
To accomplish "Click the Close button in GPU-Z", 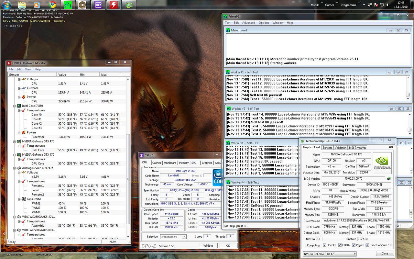I will 385,253.
